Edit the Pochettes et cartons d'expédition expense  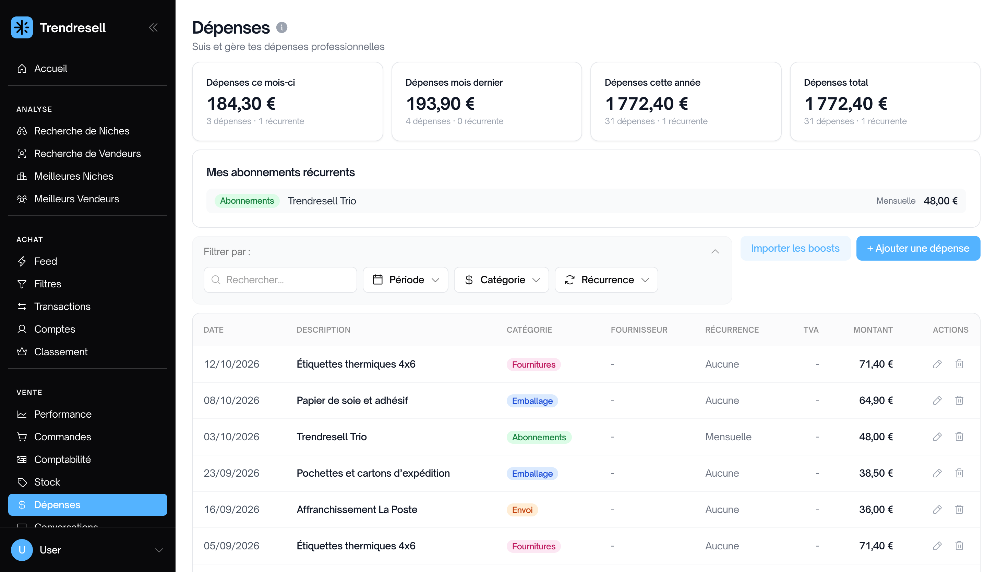click(x=937, y=473)
